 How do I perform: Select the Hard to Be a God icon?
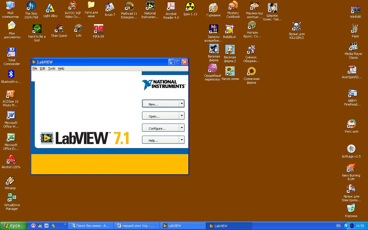click(37, 33)
